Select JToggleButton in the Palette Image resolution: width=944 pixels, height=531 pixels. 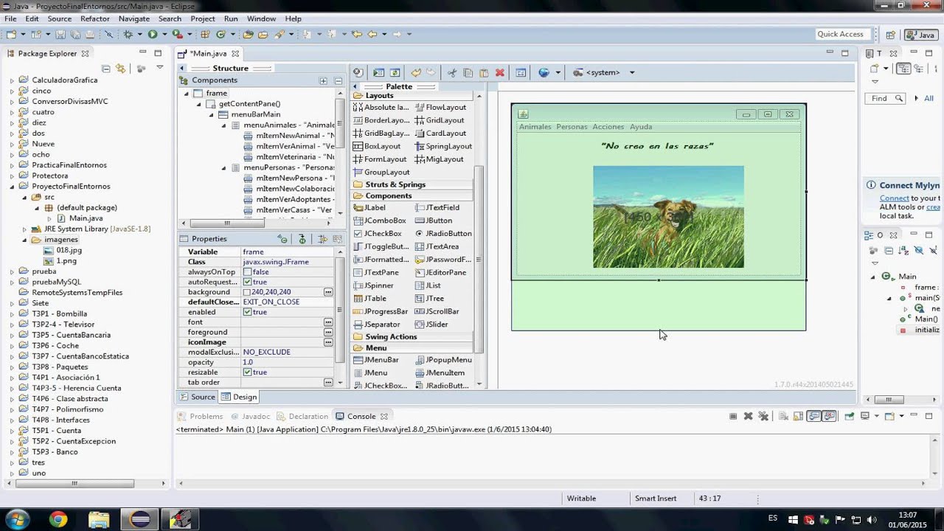tap(381, 246)
